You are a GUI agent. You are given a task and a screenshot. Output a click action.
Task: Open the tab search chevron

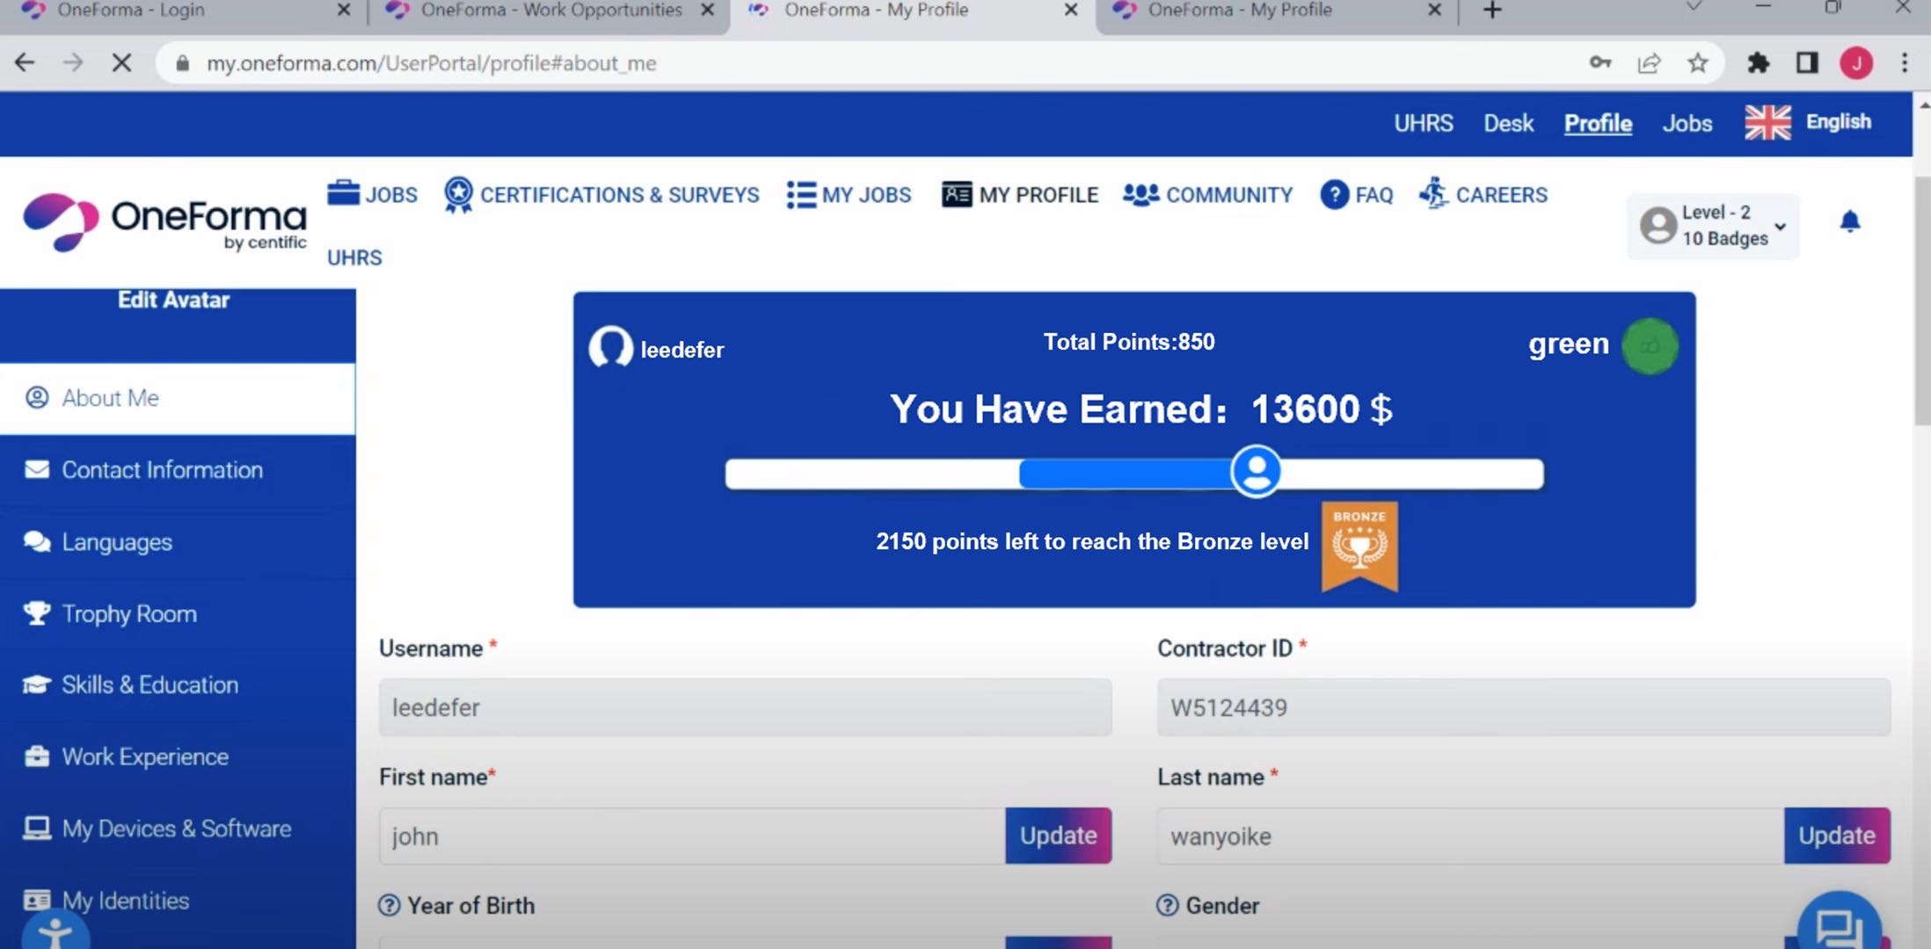(1694, 8)
